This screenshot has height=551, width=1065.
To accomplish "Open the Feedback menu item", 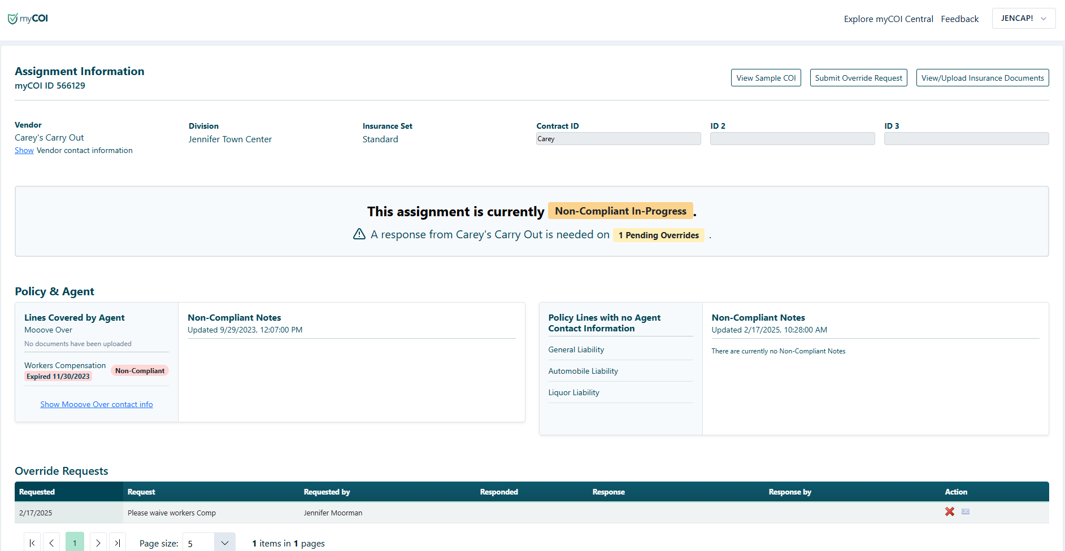I will [959, 19].
